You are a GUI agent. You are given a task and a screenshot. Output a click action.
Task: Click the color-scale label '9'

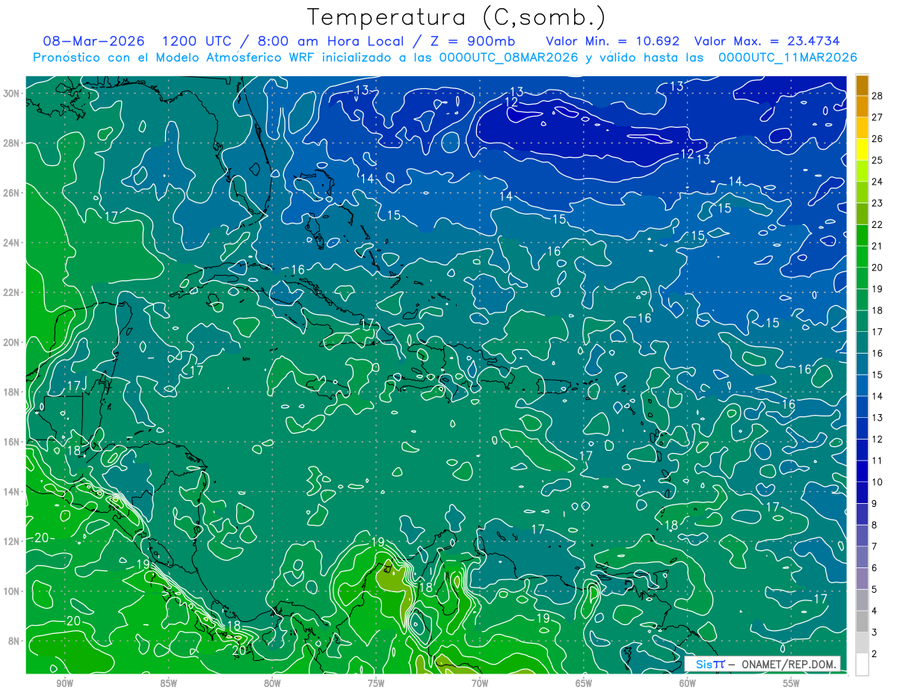click(875, 504)
